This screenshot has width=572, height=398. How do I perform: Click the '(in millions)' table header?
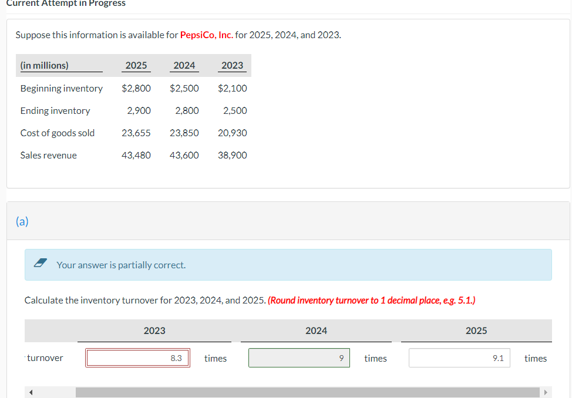45,65
